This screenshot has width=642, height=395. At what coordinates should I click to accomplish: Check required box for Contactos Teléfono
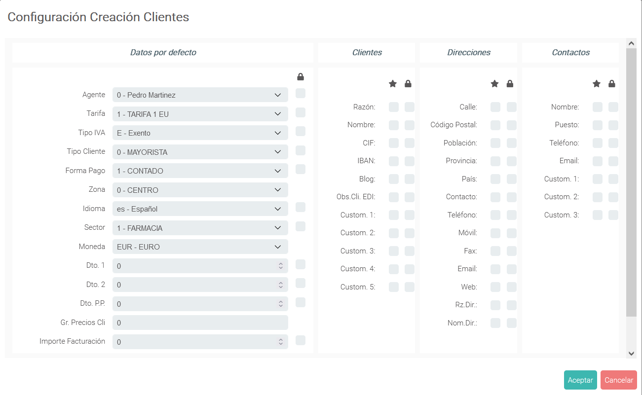pyautogui.click(x=598, y=143)
